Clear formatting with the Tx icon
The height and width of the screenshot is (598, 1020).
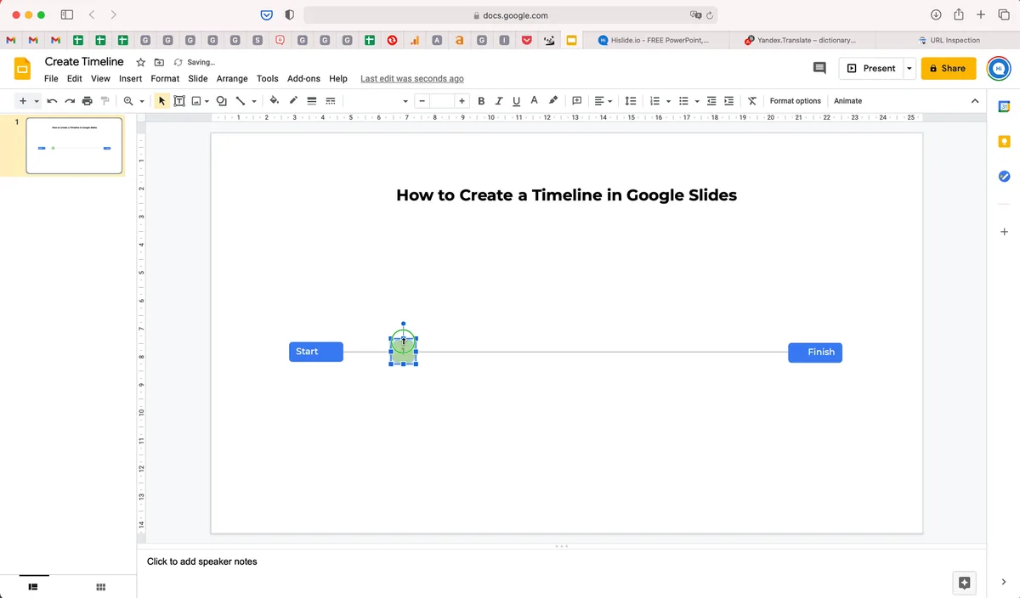(752, 101)
